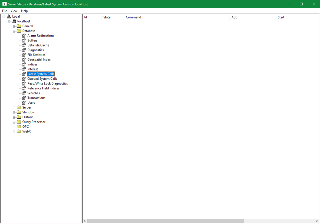
Task: Click the Users item icon
Action: click(24, 103)
